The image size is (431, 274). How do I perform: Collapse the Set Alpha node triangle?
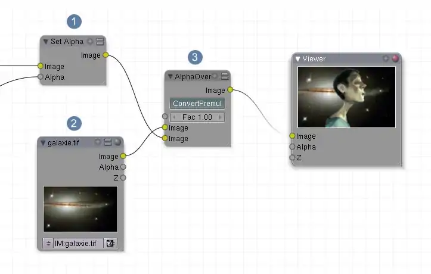pyautogui.click(x=46, y=42)
